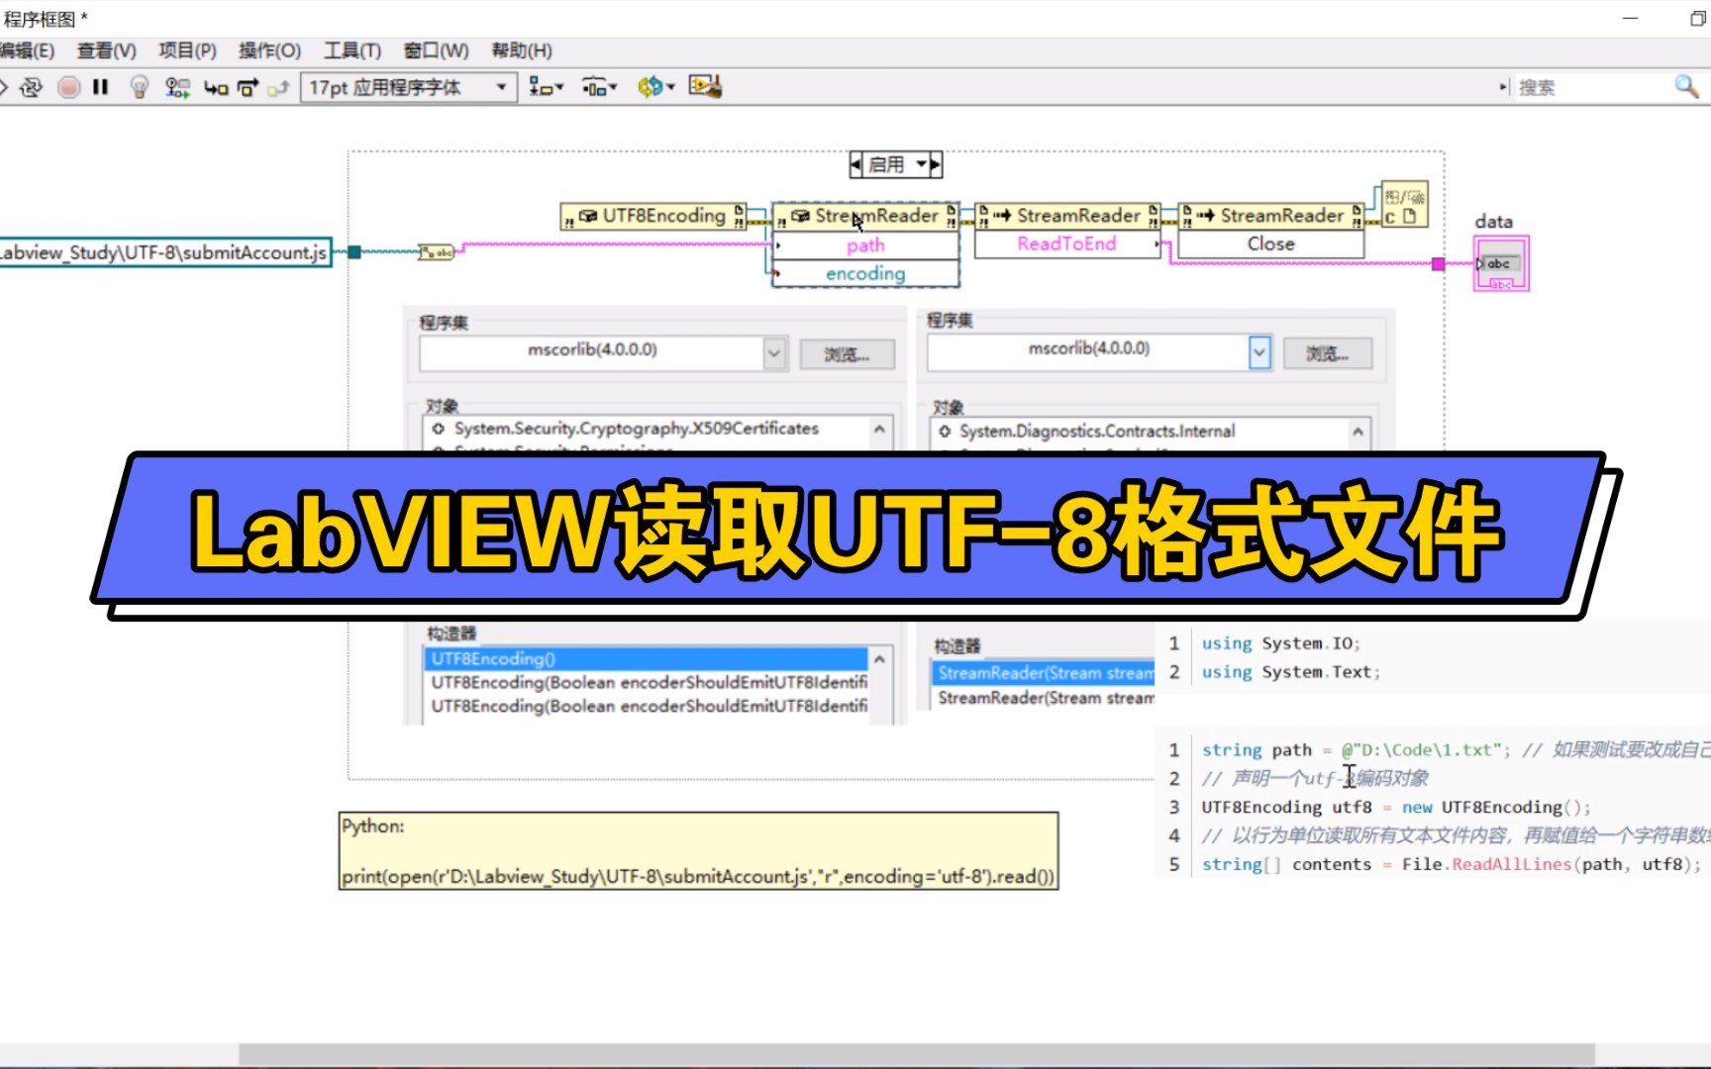Step out of the current node
Viewport: 1711px width, 1069px height.
(x=280, y=87)
